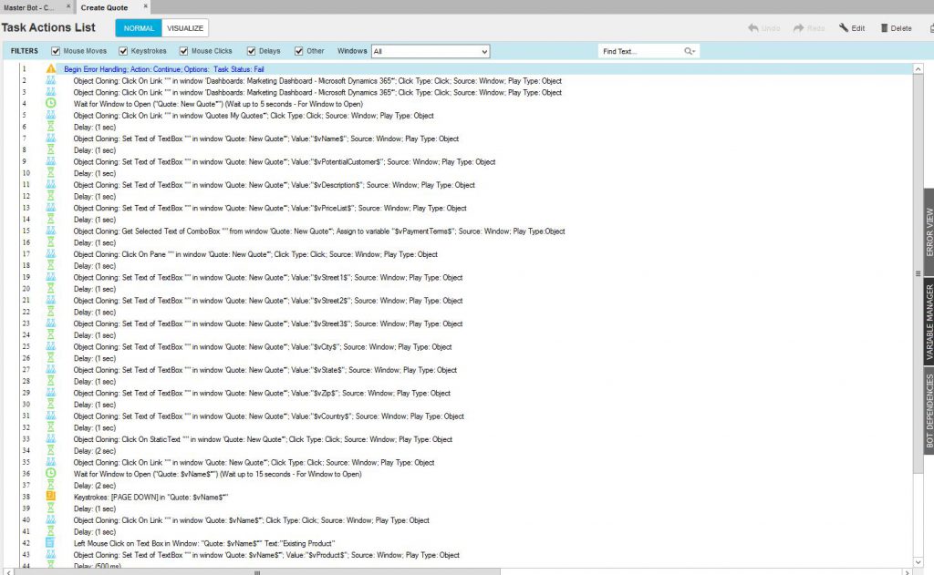934x575 pixels.
Task: Click the clock icon on Wait for Window line 4
Action: click(51, 104)
